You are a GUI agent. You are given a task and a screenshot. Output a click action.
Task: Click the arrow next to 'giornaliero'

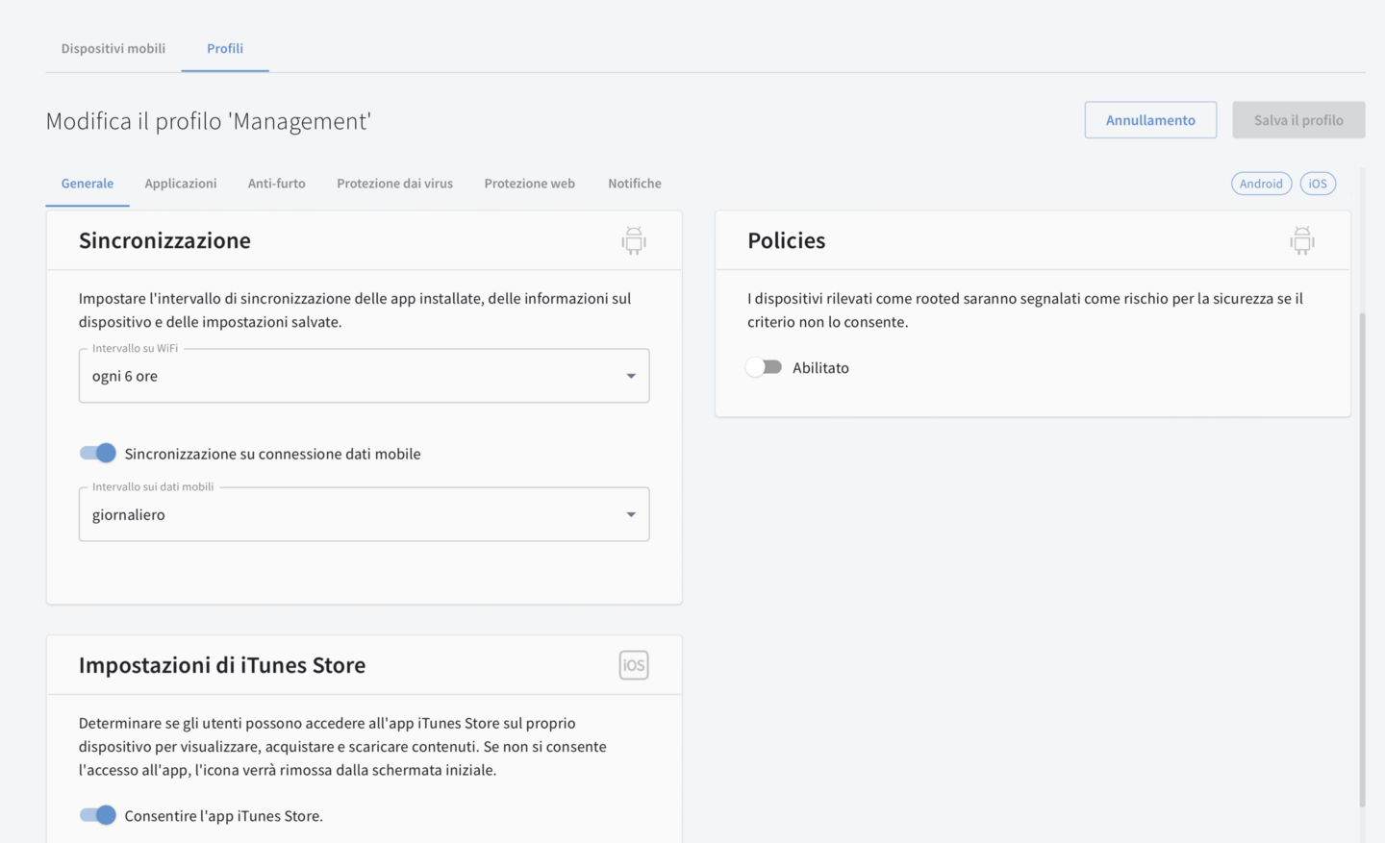pos(631,514)
